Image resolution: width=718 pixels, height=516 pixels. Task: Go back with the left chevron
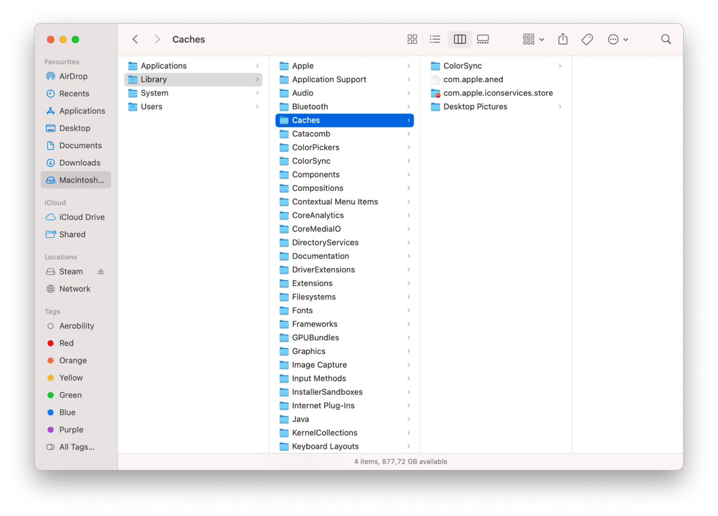pos(136,39)
